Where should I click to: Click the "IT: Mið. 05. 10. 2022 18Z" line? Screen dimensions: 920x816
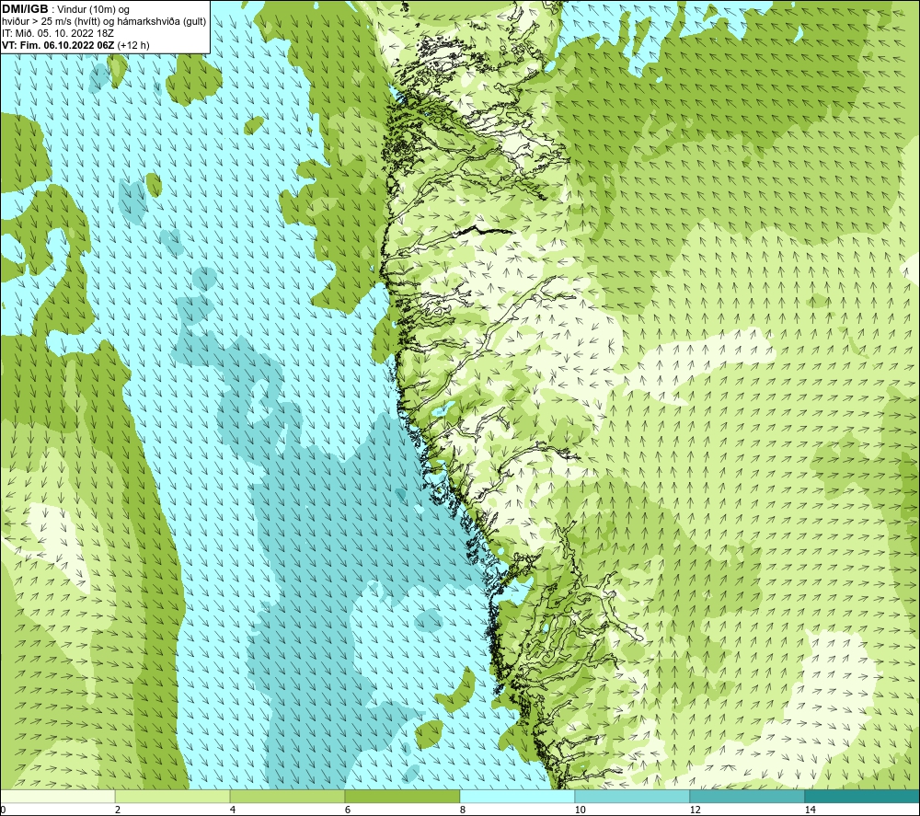pyautogui.click(x=57, y=33)
